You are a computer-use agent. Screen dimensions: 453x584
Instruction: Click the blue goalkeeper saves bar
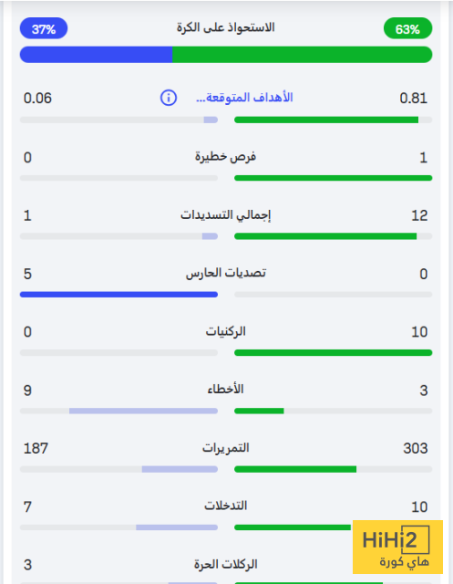click(x=118, y=295)
